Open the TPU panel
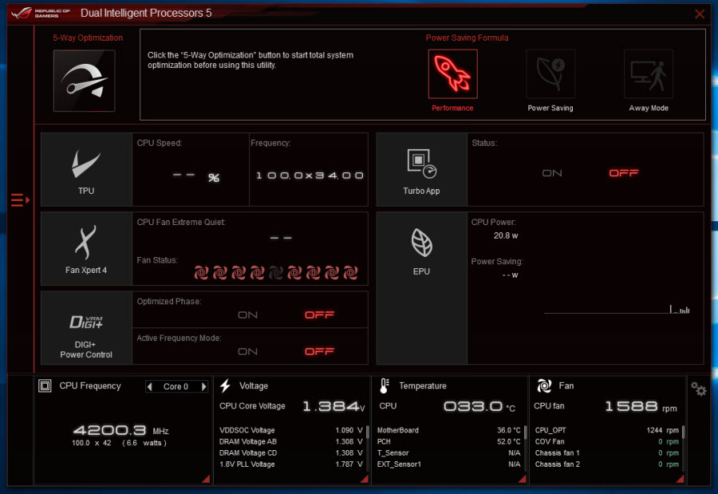 86,169
